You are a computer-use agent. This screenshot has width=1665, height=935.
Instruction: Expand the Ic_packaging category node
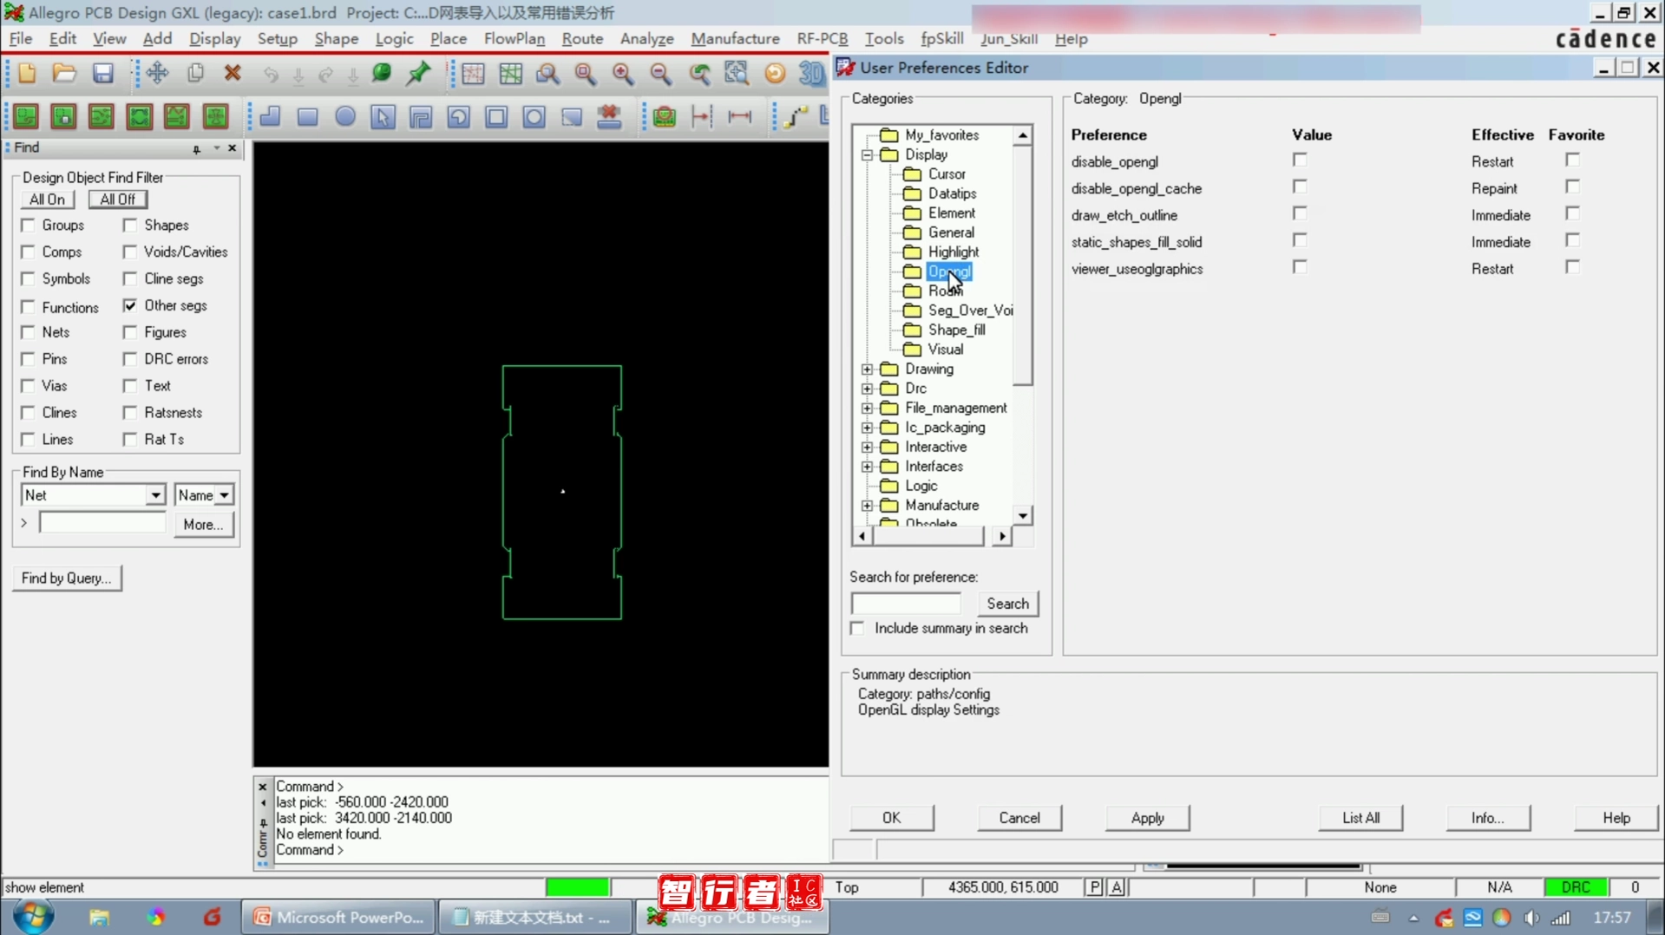point(867,428)
